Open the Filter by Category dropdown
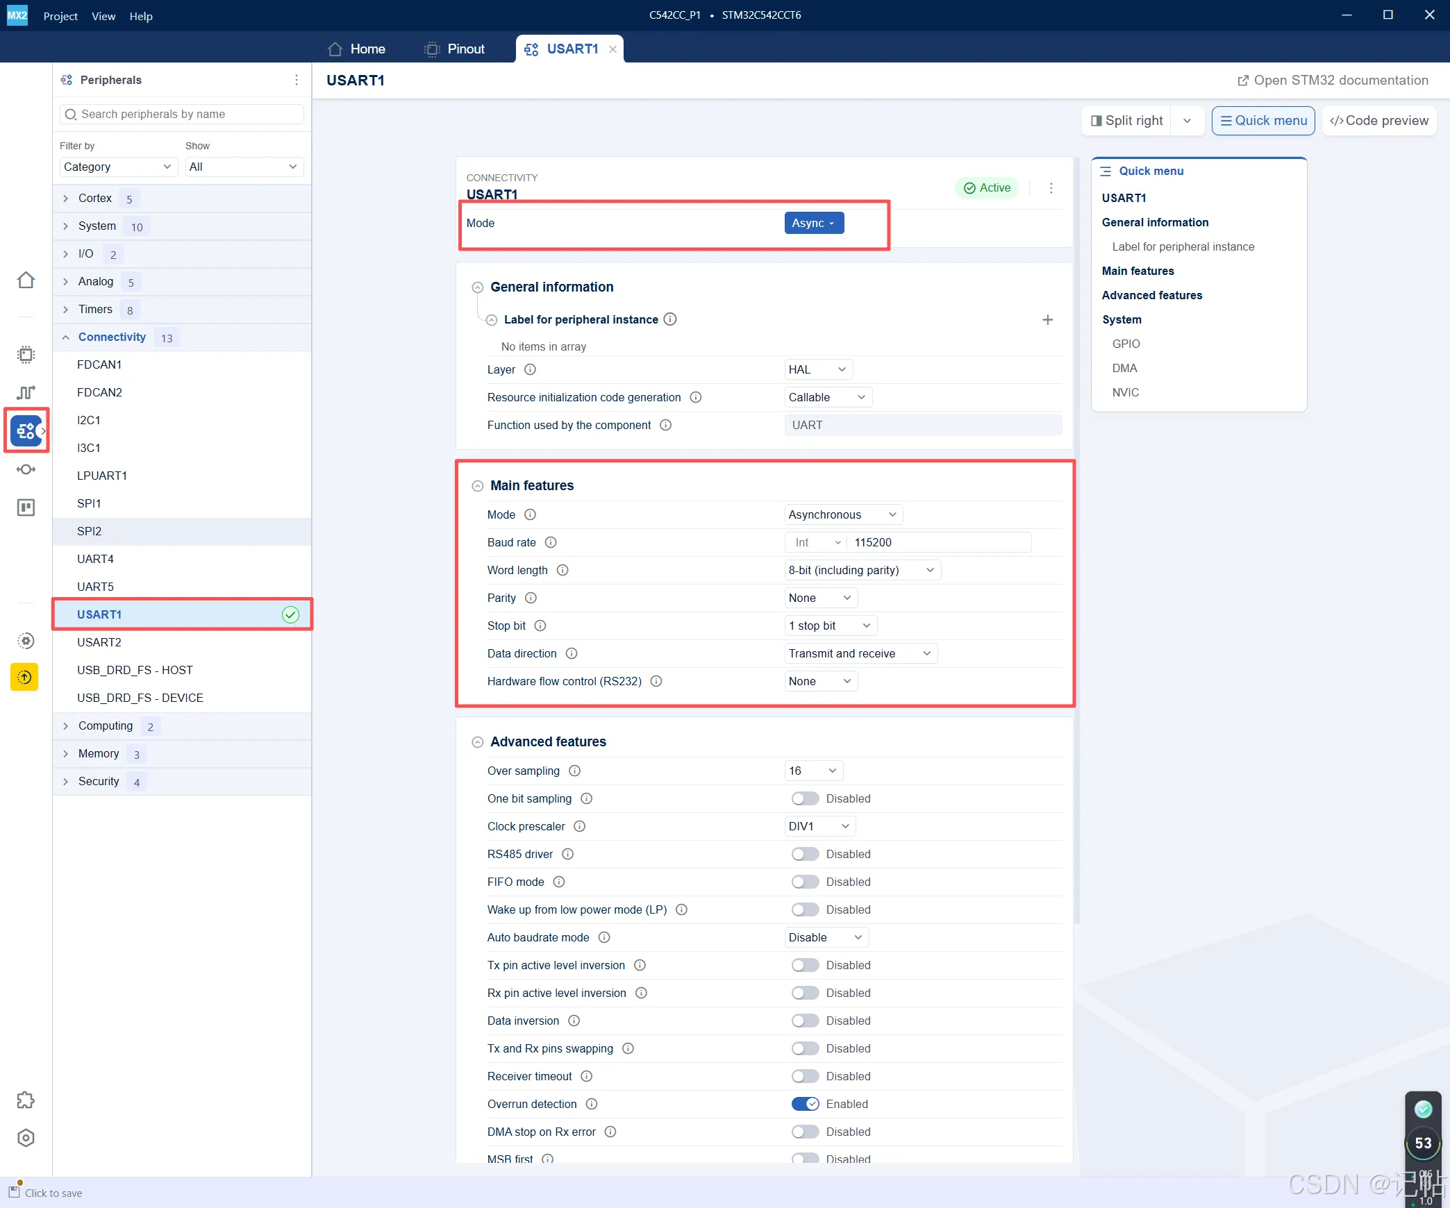This screenshot has height=1208, width=1450. (x=118, y=167)
